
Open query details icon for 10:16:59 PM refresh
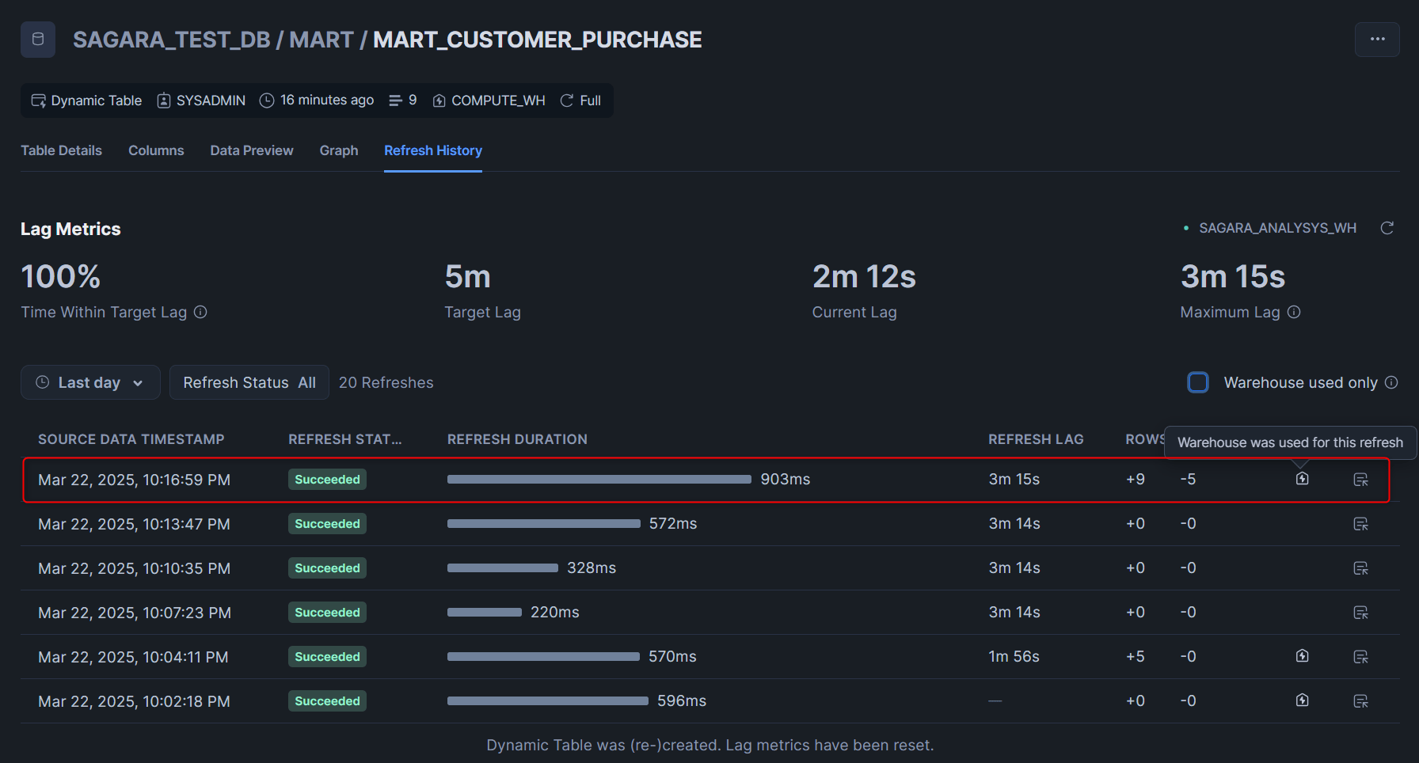1361,480
